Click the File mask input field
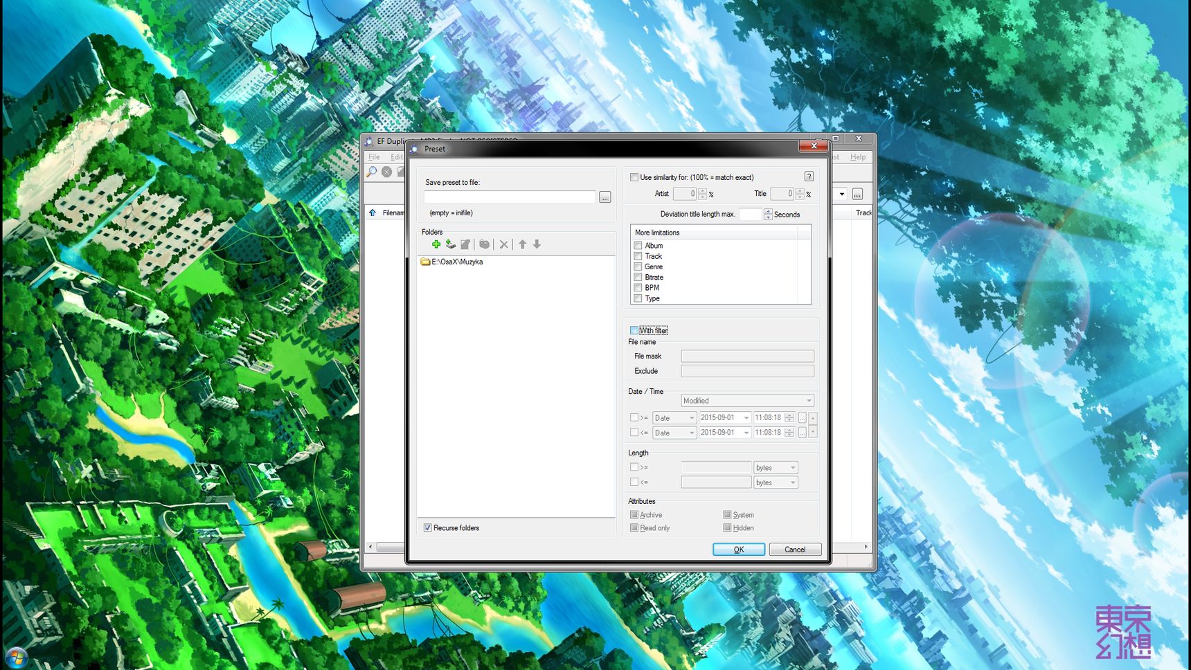Viewport: 1191px width, 670px height. click(747, 356)
